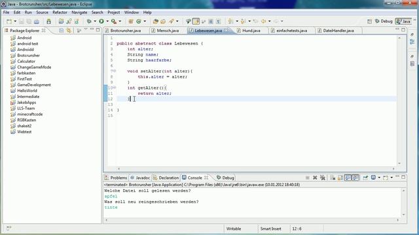Open the Debug launch dropdown arrow
The image size is (419, 235).
coord(95,21)
